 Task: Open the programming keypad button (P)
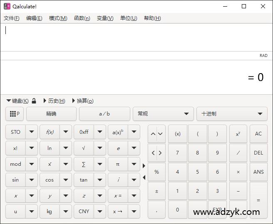click(15, 114)
